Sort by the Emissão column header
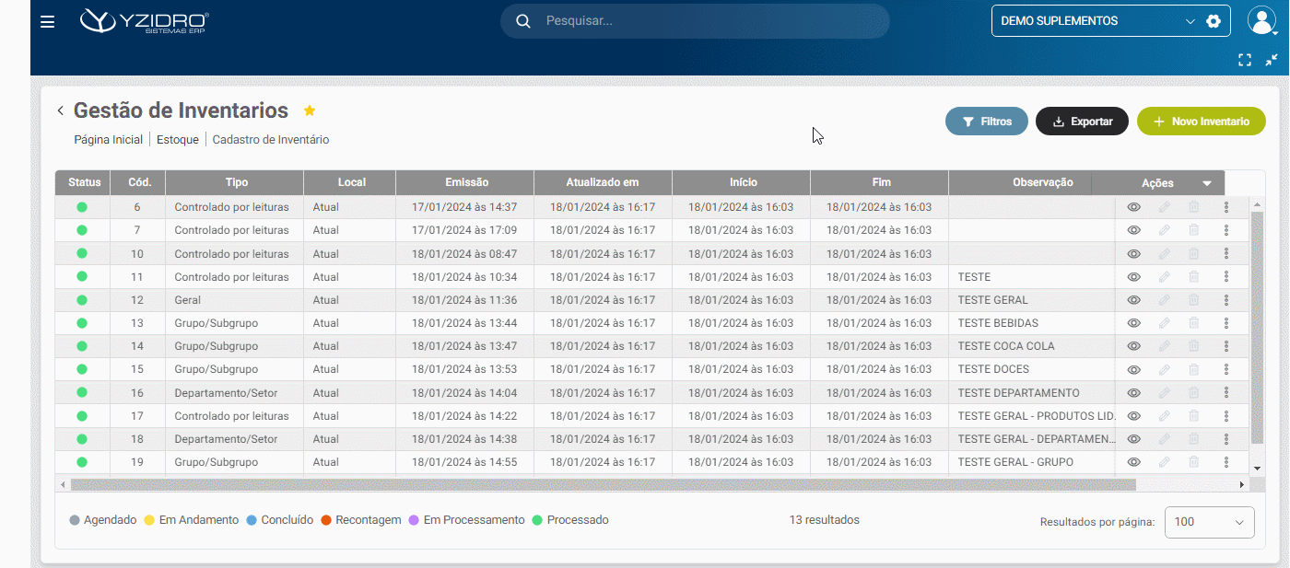This screenshot has height=568, width=1290. (x=466, y=182)
